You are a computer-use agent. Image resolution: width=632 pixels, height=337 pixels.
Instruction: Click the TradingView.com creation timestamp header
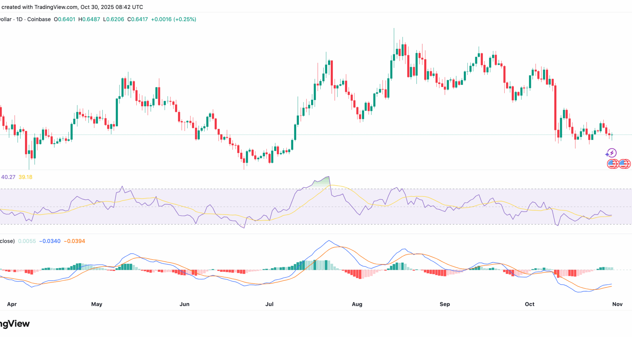tap(72, 7)
